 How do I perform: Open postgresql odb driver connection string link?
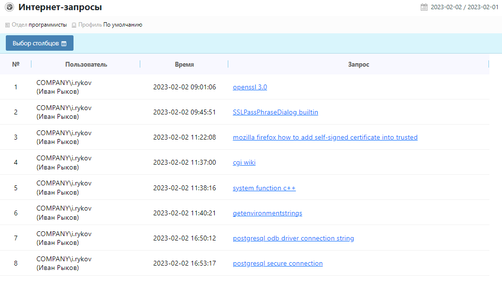pos(293,239)
